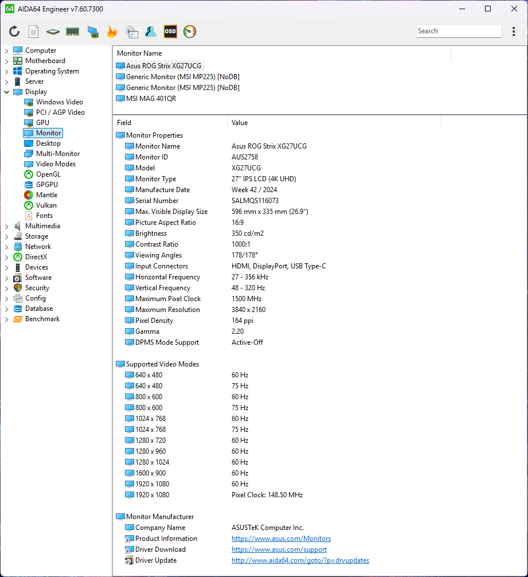Expand the Network tree node
The image size is (528, 577).
click(x=7, y=247)
